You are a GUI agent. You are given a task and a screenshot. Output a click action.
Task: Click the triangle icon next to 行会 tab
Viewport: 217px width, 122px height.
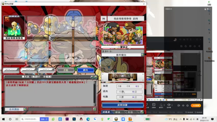[142, 112]
